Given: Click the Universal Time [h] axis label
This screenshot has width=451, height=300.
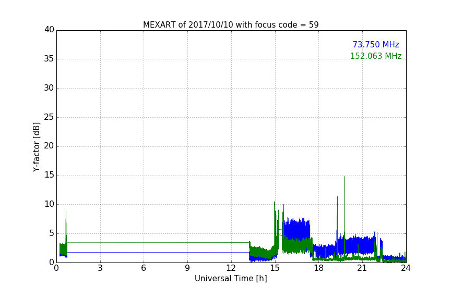Looking at the screenshot, I should 231,279.
